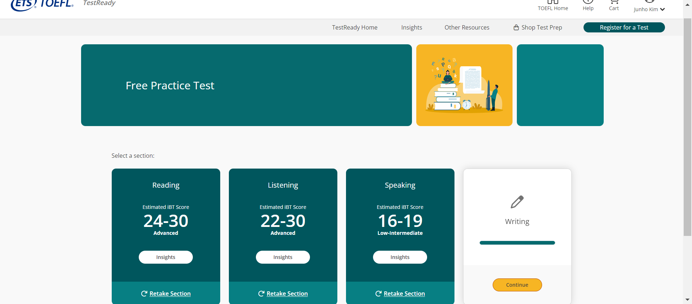Click the Writing section progress bar
The image size is (692, 304).
pyautogui.click(x=517, y=243)
